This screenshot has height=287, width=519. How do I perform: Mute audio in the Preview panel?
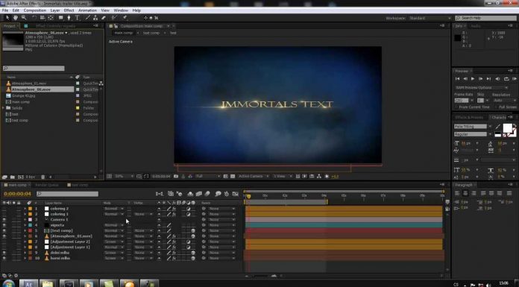497,79
